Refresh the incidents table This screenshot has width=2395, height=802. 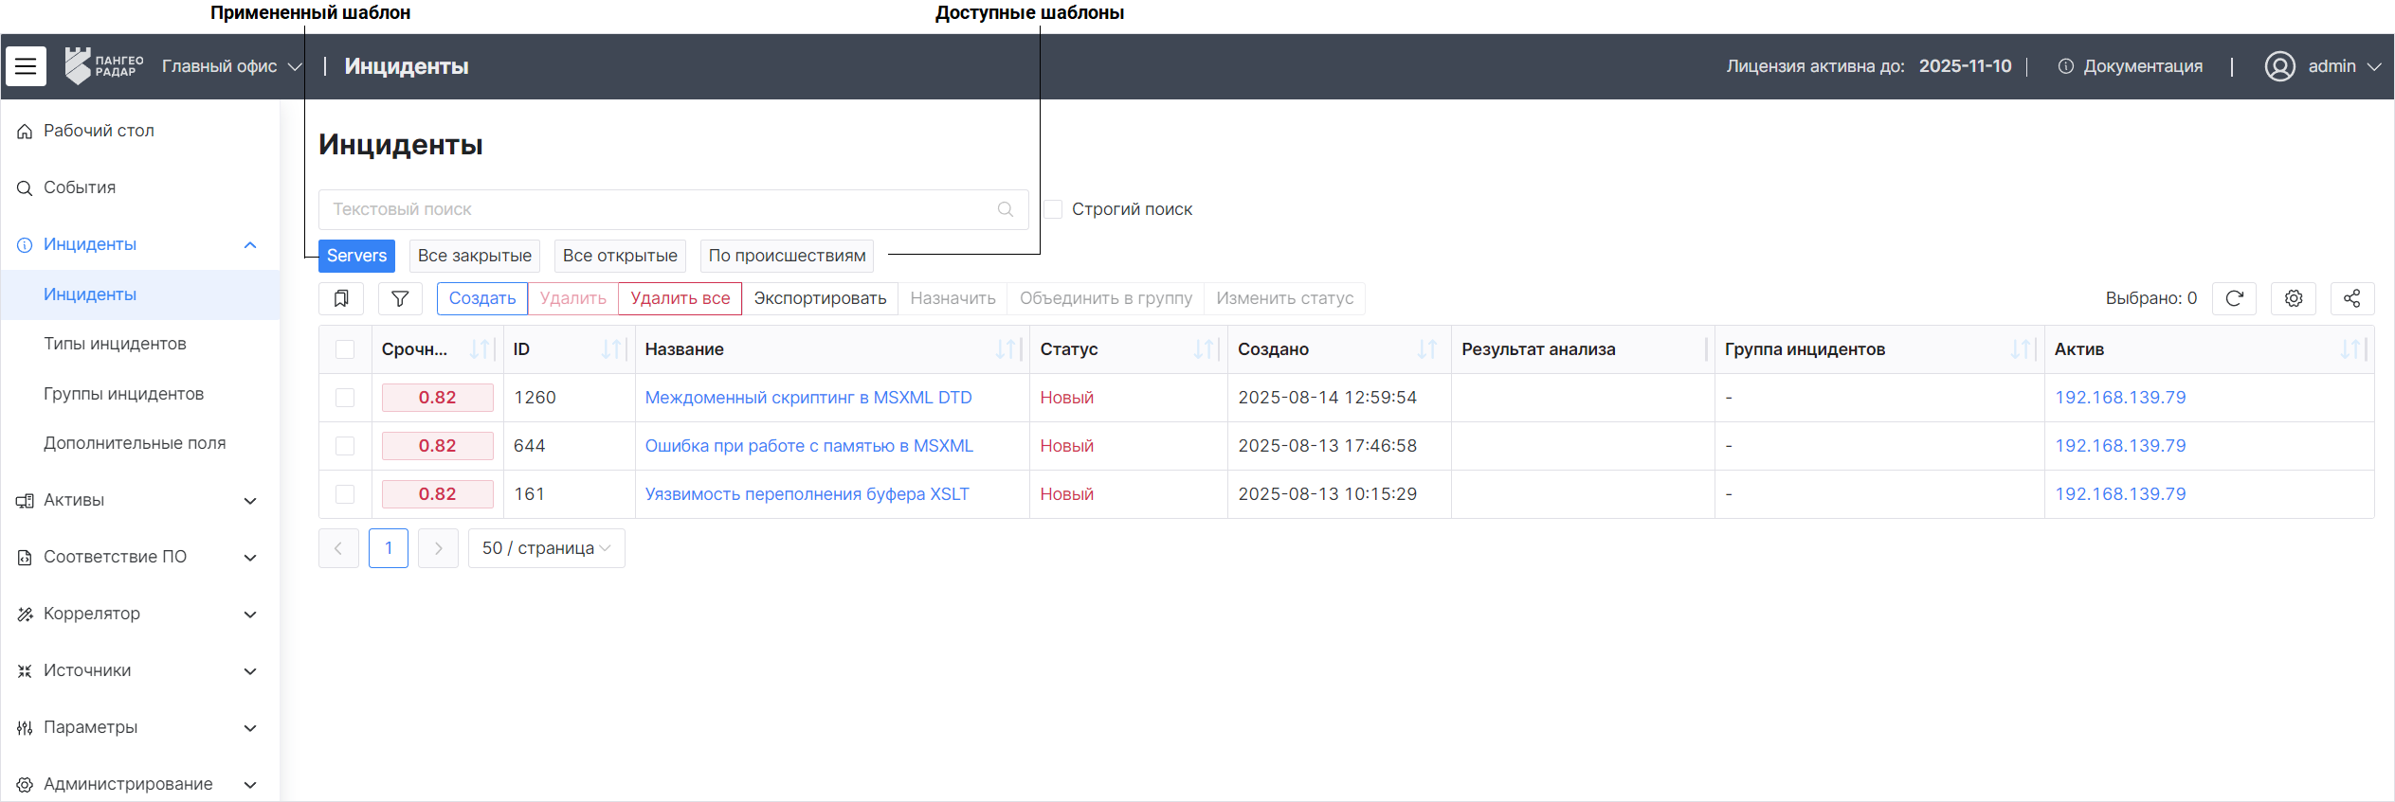(x=2234, y=298)
